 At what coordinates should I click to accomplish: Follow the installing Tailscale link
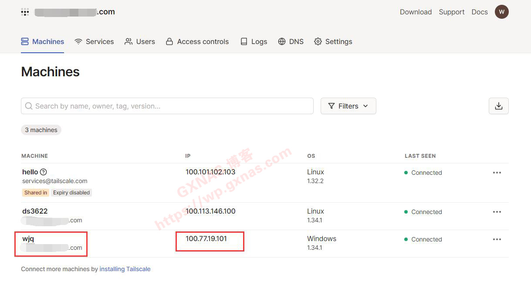pos(125,269)
